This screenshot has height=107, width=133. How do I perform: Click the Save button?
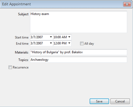(99, 101)
